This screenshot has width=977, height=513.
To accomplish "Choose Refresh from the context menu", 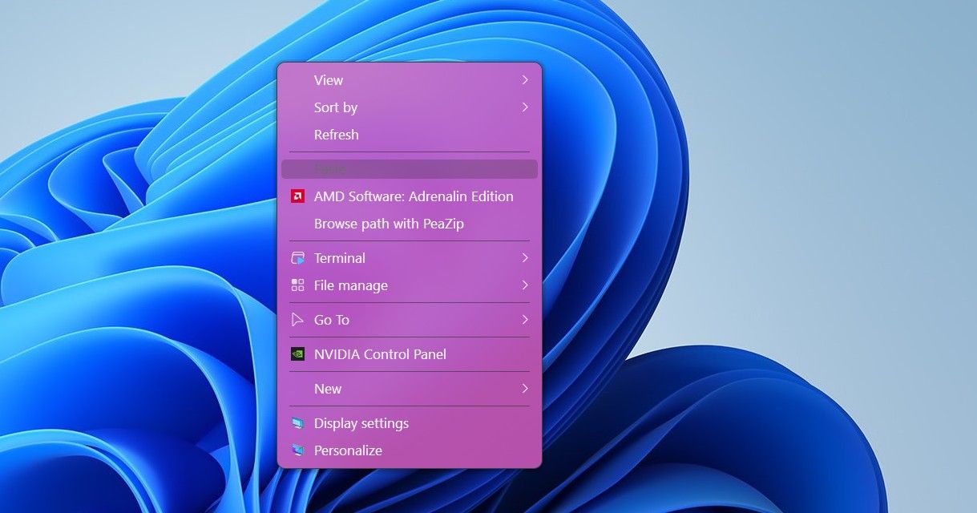I will coord(410,135).
